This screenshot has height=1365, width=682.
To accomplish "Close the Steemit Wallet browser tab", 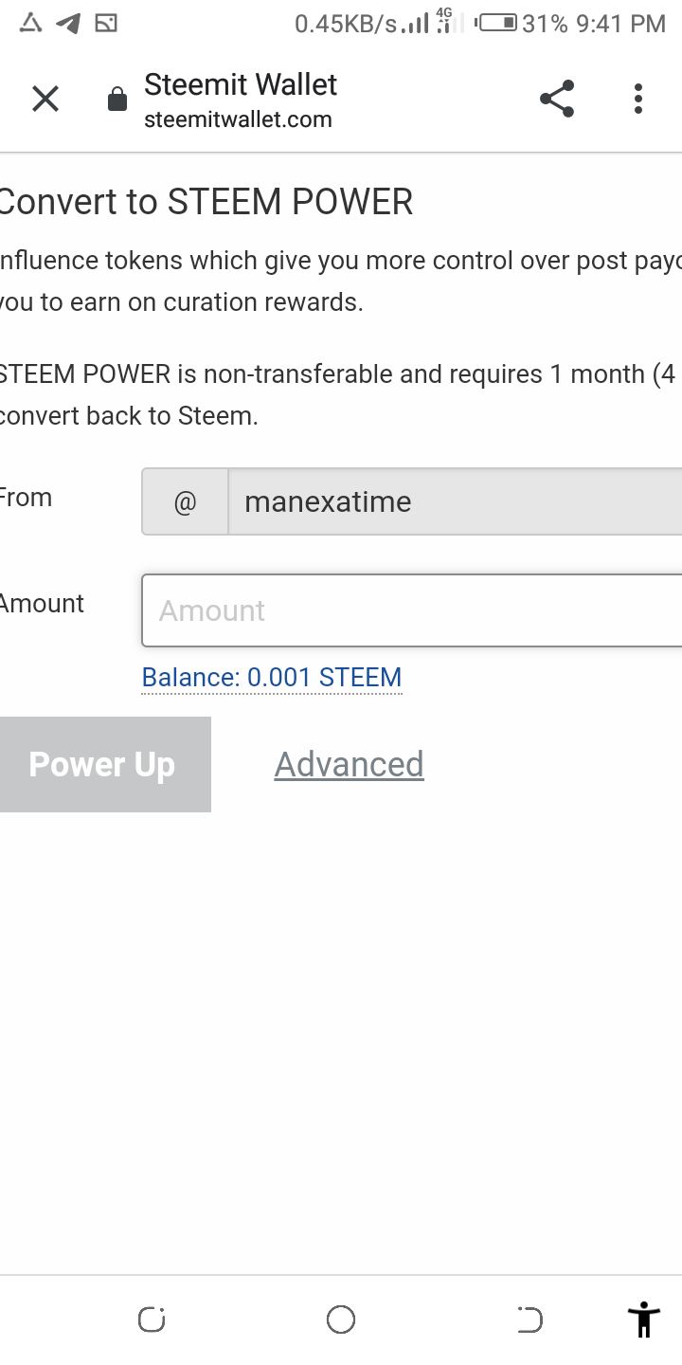I will click(x=45, y=99).
